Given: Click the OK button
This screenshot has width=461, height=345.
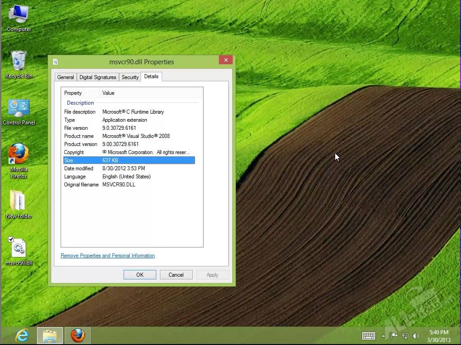Looking at the screenshot, I should click(x=140, y=275).
